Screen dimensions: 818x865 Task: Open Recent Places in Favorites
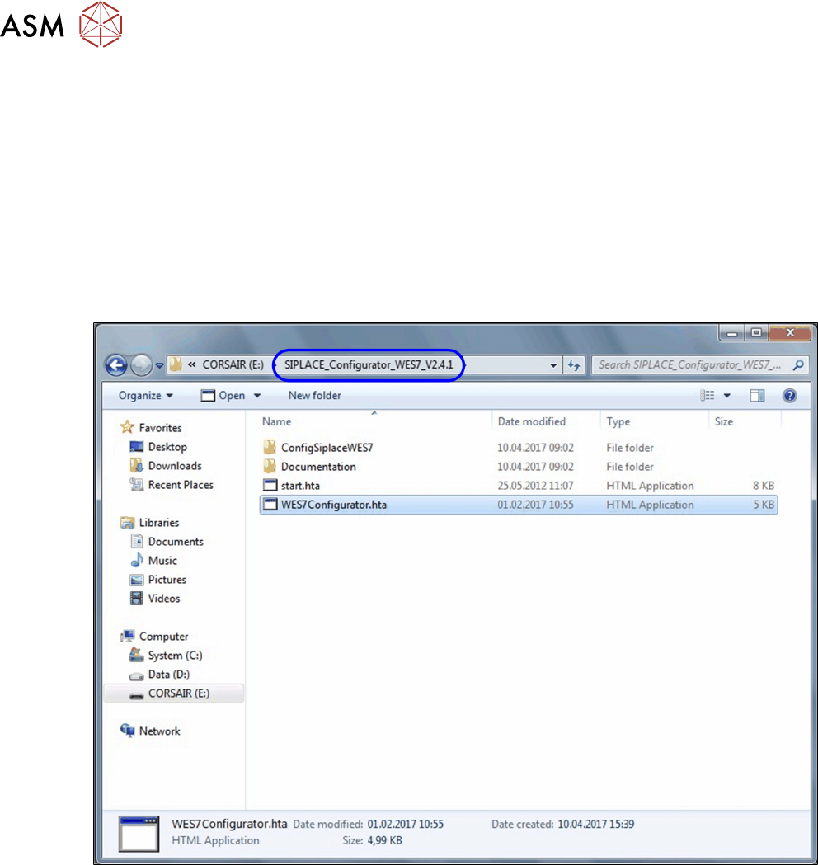tap(181, 485)
